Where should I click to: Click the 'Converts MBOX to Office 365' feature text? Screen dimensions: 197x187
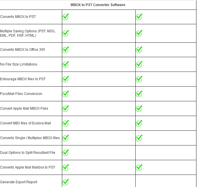coord(23,50)
